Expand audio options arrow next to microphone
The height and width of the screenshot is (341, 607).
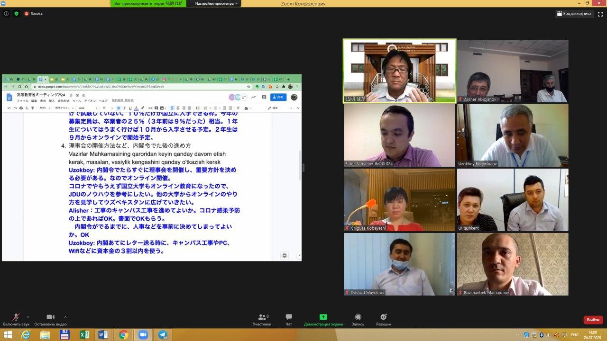tap(28, 317)
